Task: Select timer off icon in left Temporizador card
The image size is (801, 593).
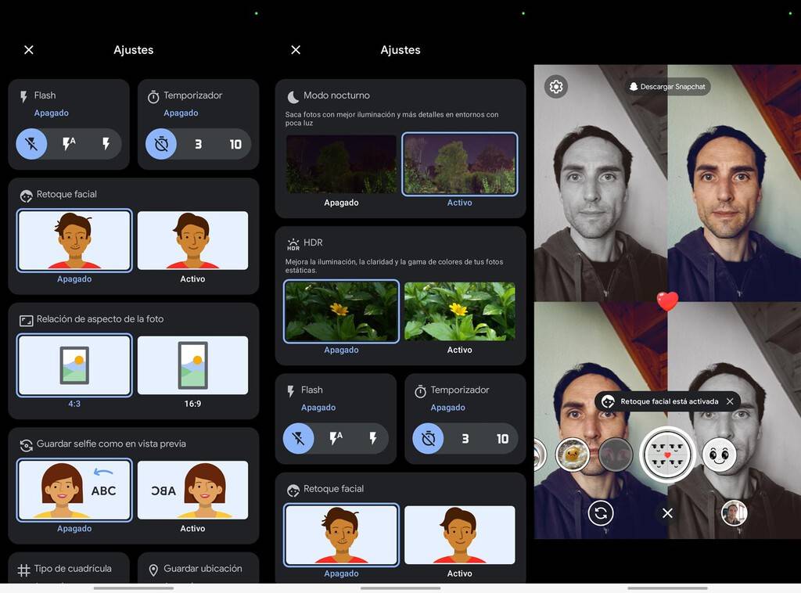Action: point(161,144)
